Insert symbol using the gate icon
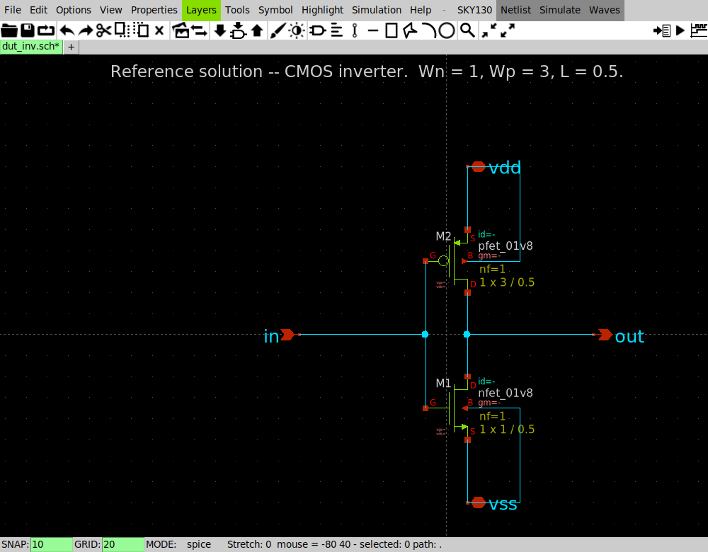 click(317, 30)
